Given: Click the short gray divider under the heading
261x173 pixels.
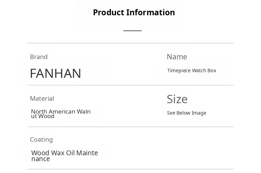Looking at the screenshot, I should pyautogui.click(x=133, y=31).
